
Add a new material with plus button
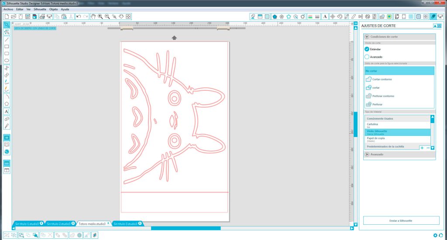(422, 147)
